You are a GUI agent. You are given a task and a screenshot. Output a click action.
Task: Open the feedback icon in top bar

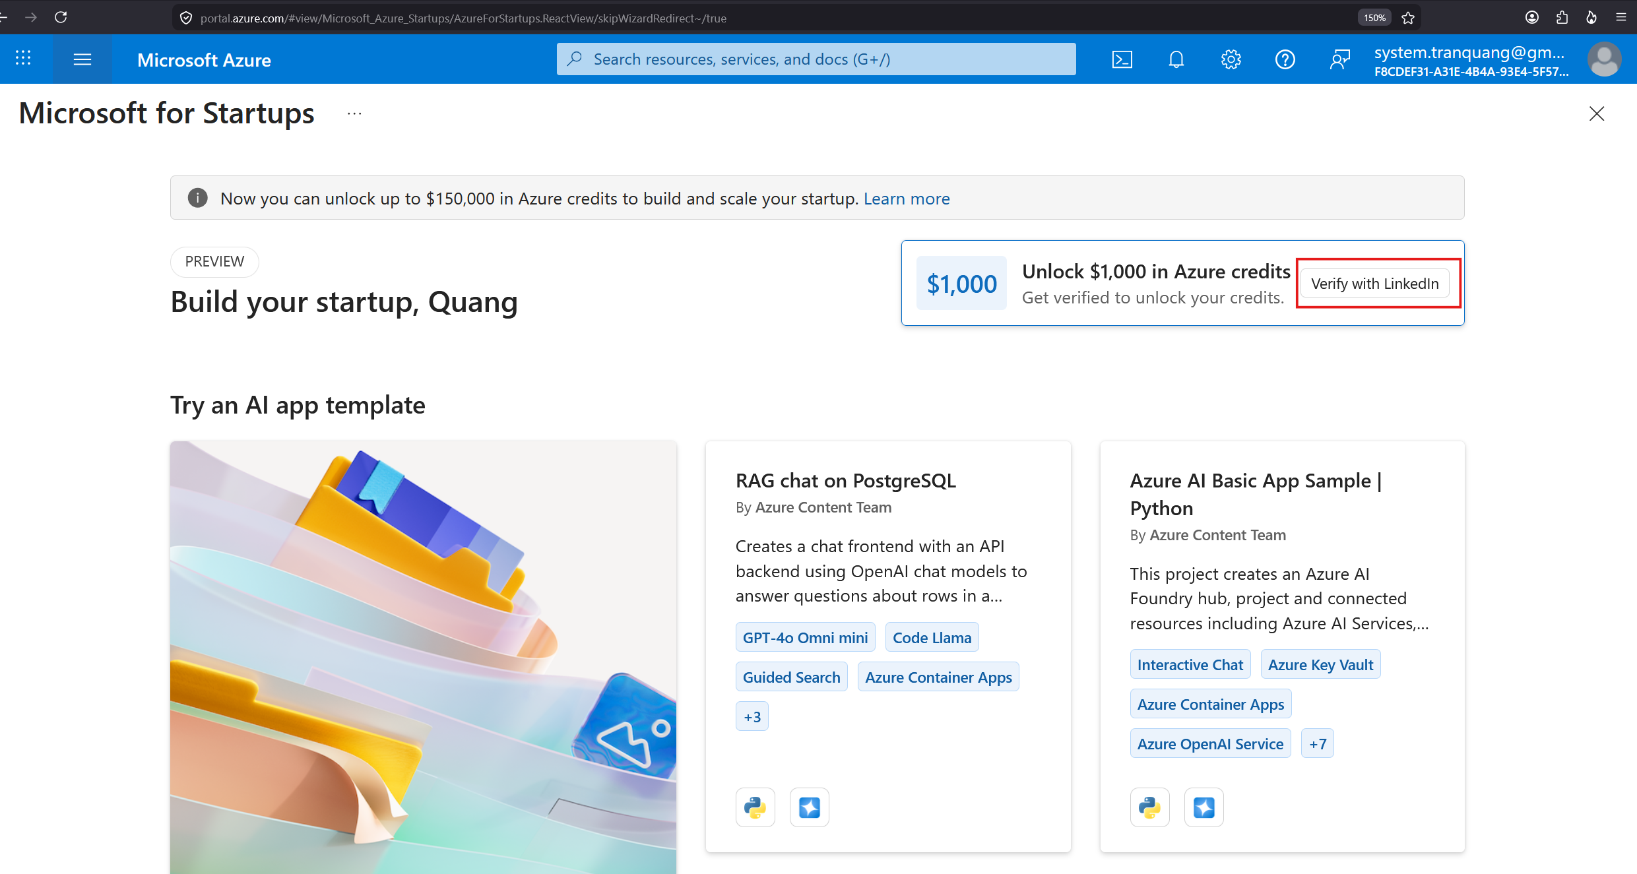pos(1339,59)
